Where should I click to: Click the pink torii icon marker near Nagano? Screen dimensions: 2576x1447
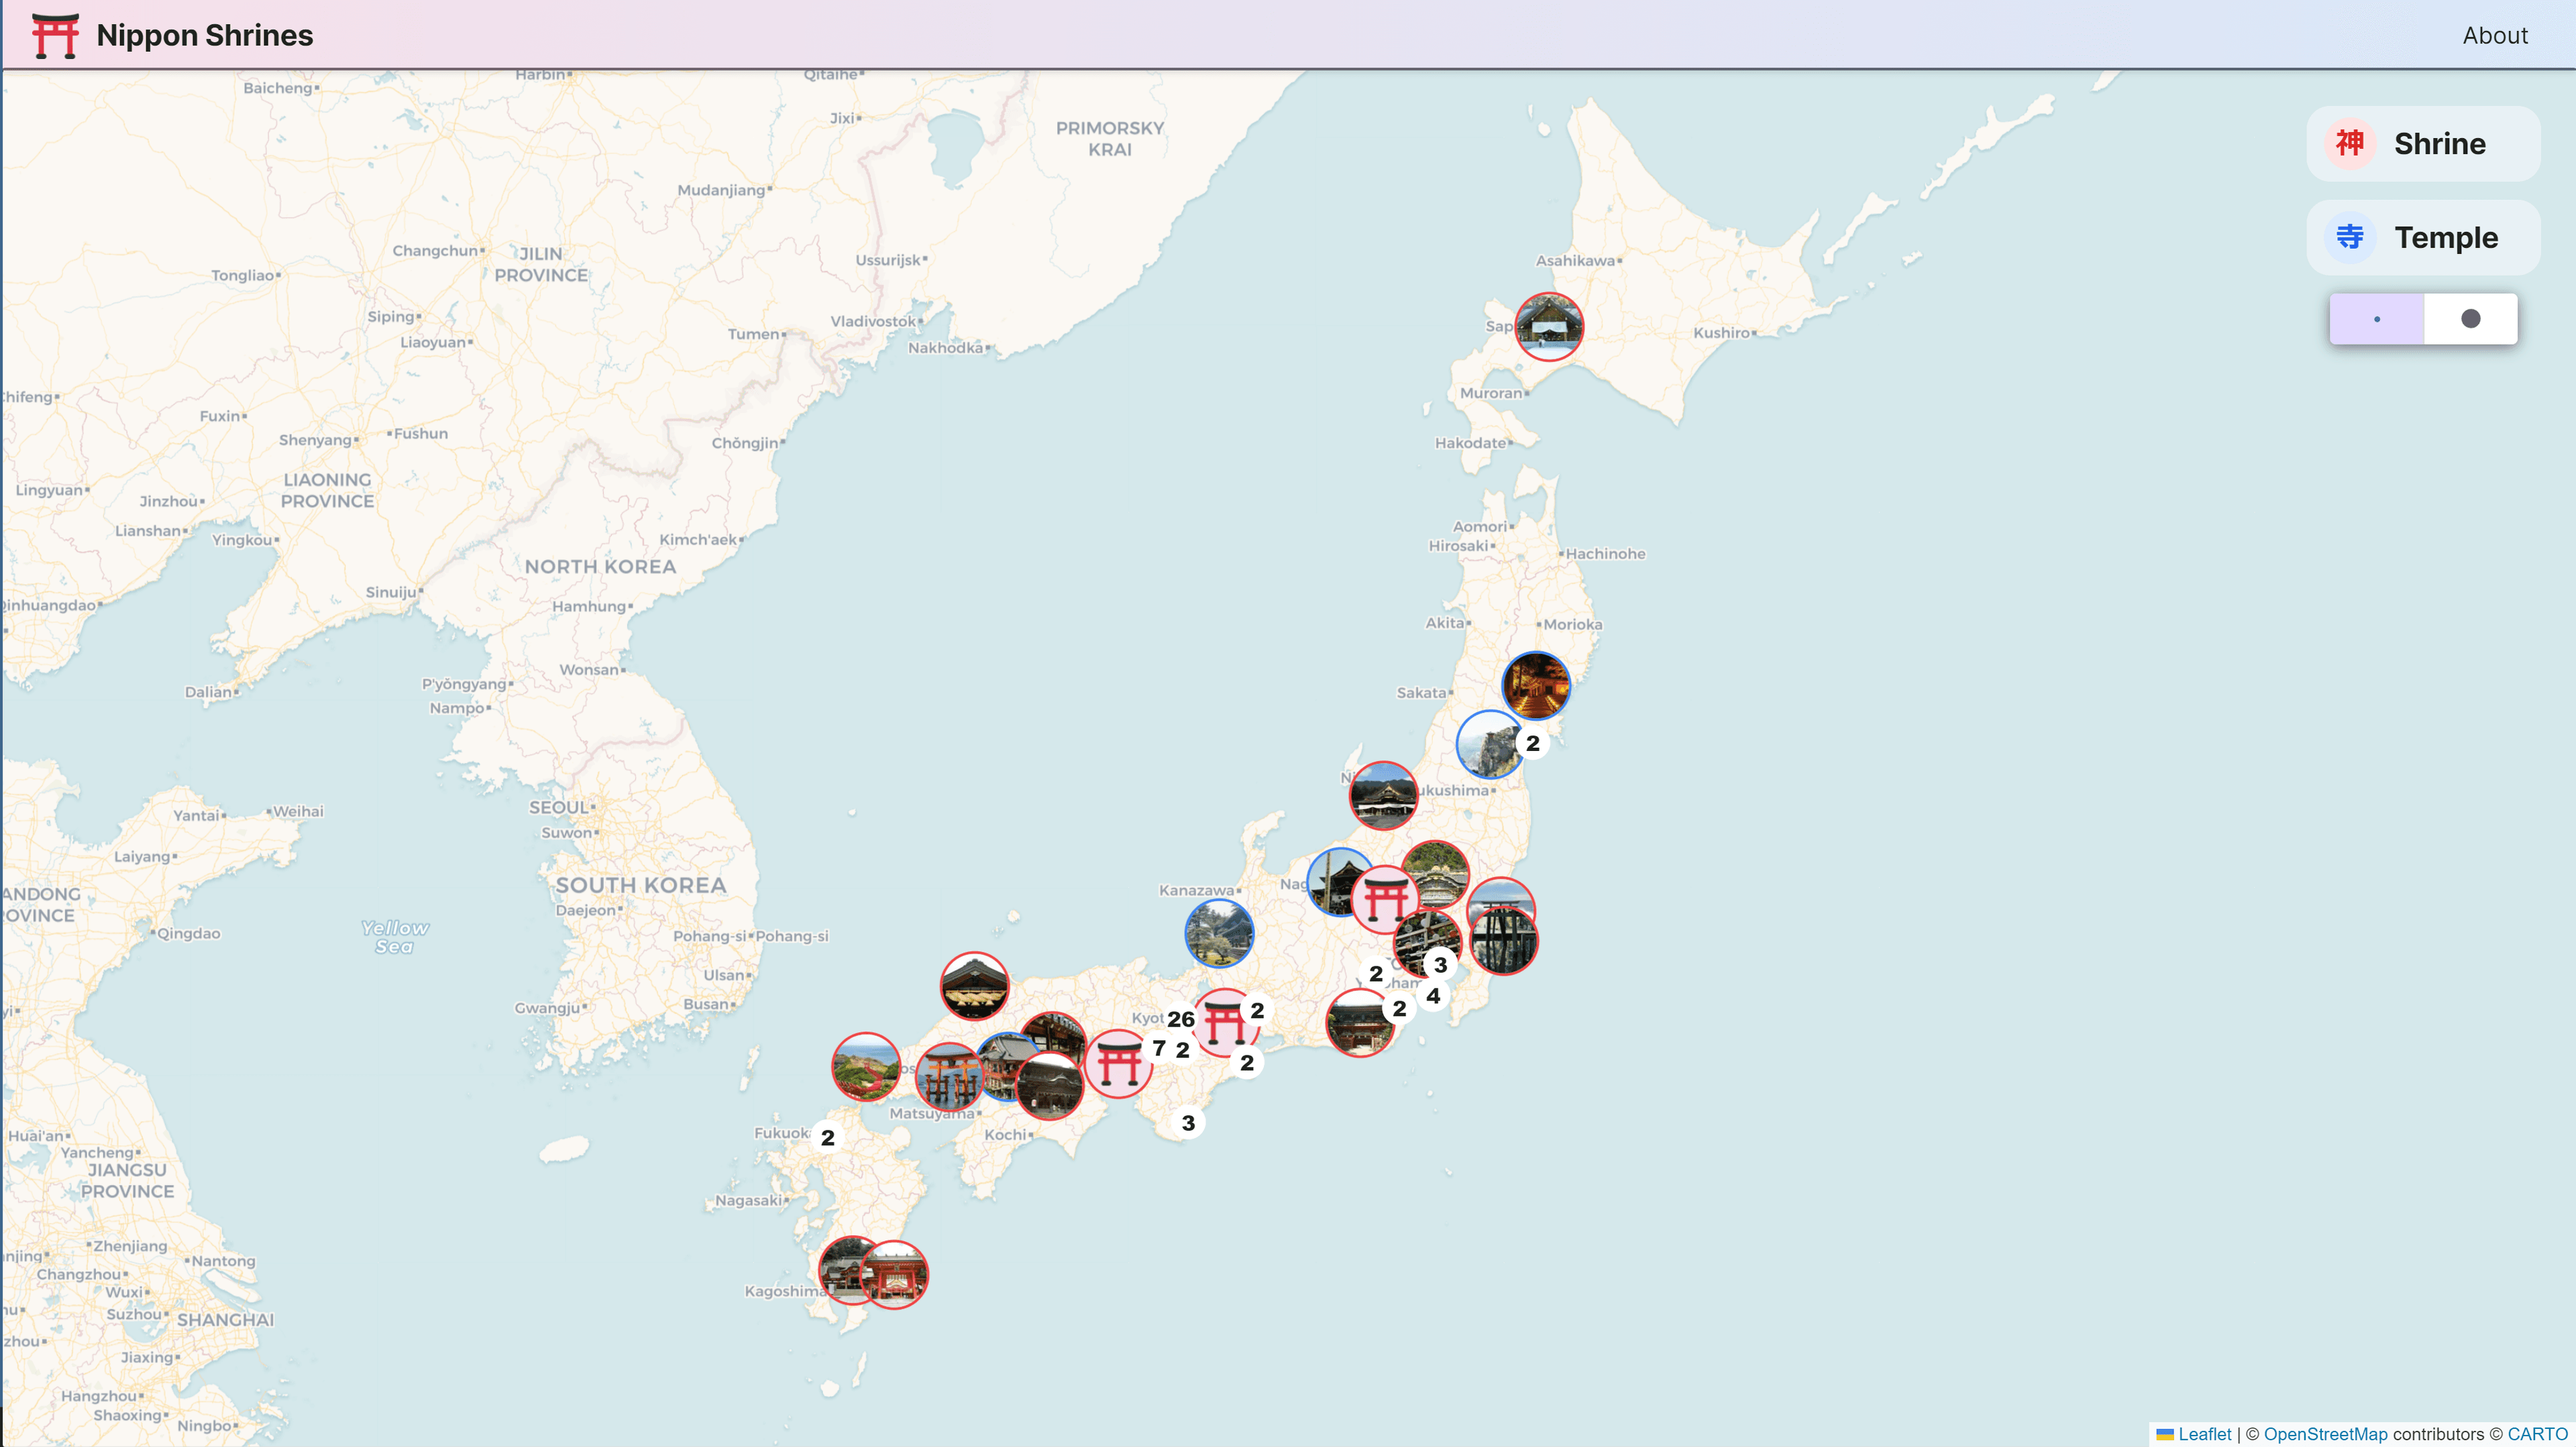point(1385,901)
